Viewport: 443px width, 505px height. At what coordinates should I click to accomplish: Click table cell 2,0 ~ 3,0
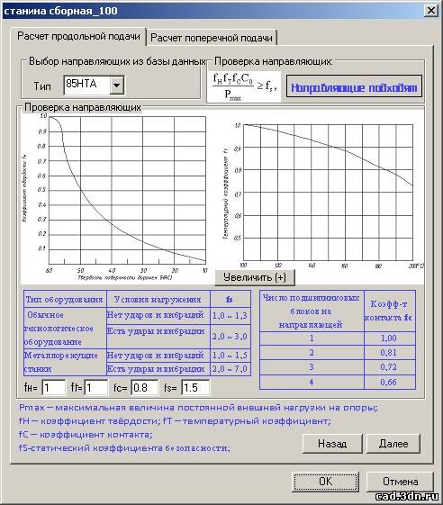click(x=230, y=337)
